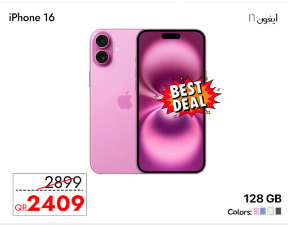Select the 128 GB storage label
Screen dimensions: 288x225
tap(263, 199)
